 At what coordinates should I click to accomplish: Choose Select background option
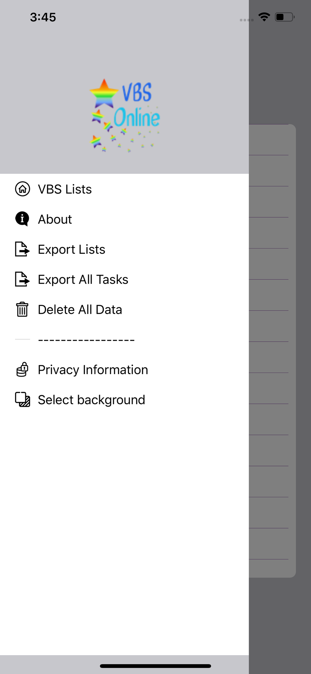tap(125, 400)
